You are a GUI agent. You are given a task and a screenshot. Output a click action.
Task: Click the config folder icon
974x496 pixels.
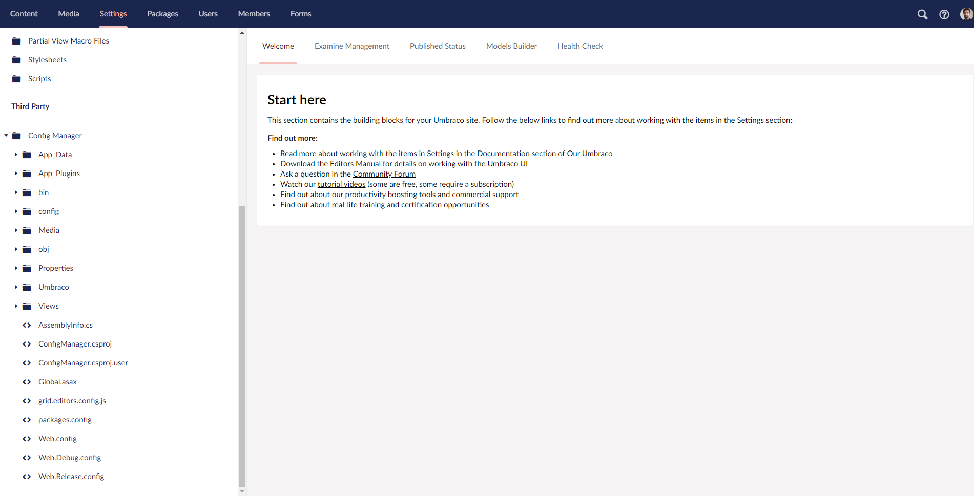[27, 211]
